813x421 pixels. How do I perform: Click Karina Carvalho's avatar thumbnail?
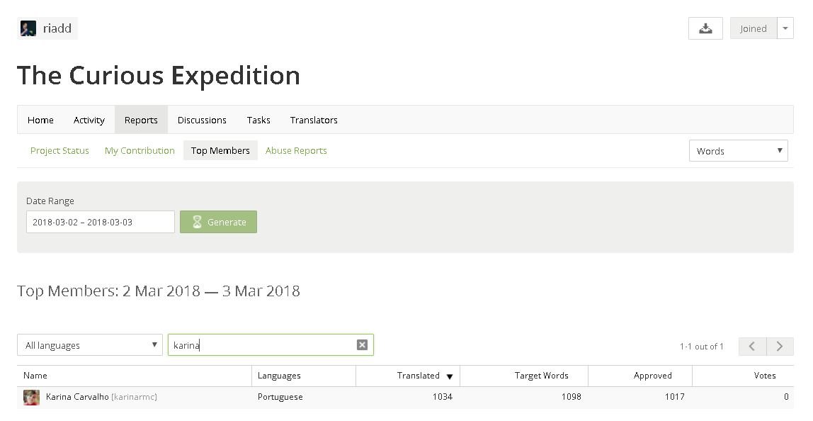[32, 397]
